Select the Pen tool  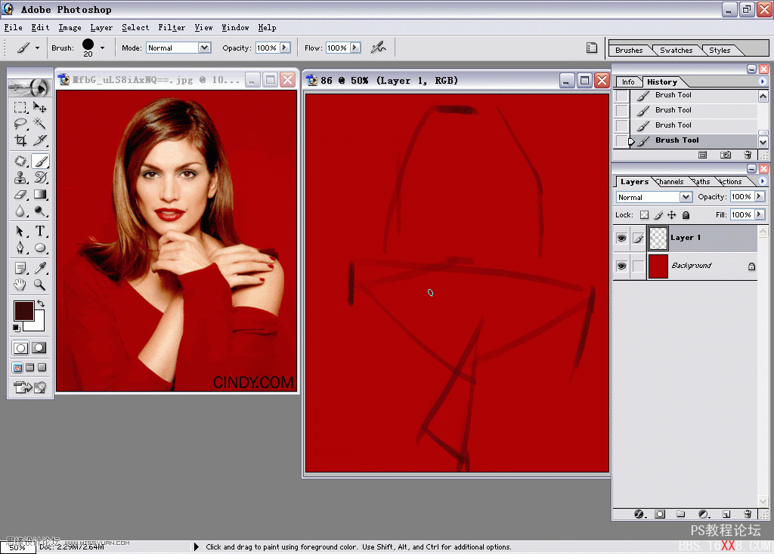click(20, 248)
